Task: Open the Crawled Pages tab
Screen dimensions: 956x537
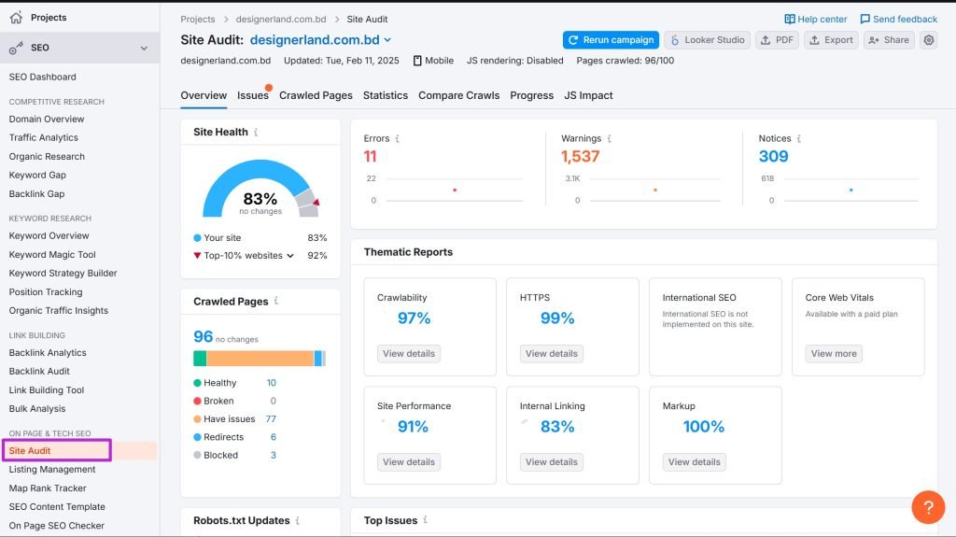Action: (316, 95)
